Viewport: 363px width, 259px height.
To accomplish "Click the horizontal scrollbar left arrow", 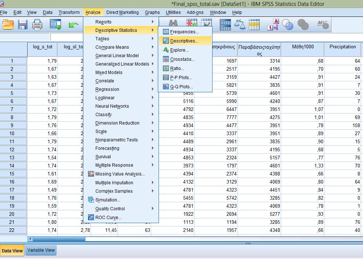I will (30, 239).
